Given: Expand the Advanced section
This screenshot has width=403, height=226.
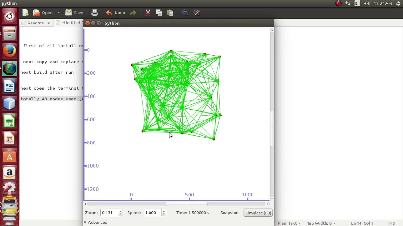Looking at the screenshot, I should pyautogui.click(x=96, y=223).
